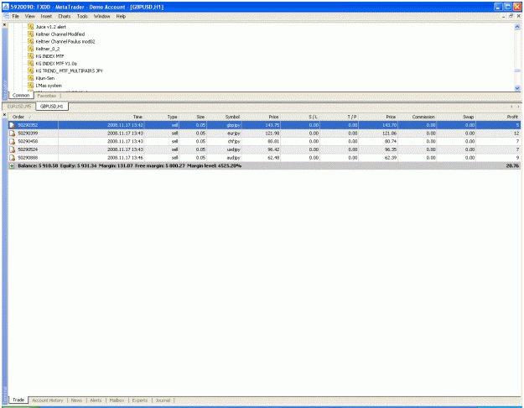Click the Navigator scrollbar thumb

(x=517, y=71)
